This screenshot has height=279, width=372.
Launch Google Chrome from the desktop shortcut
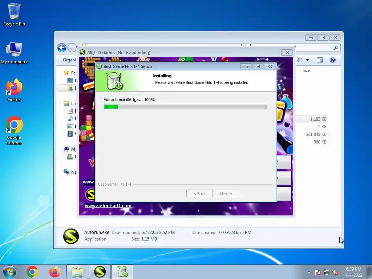click(x=14, y=130)
